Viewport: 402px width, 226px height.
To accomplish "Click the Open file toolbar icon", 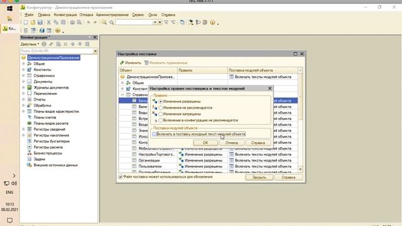I will pos(33,23).
